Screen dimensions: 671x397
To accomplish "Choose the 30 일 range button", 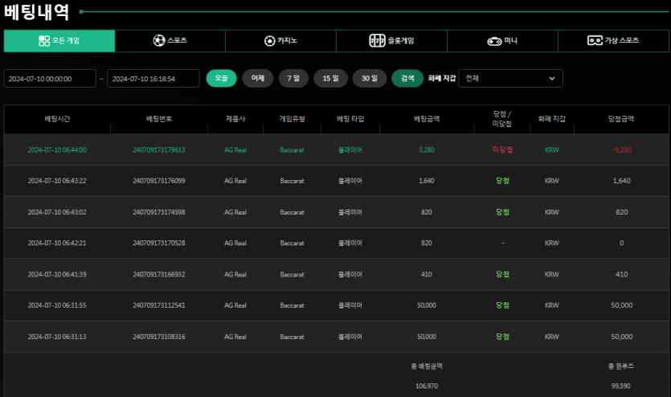I will pyautogui.click(x=370, y=78).
